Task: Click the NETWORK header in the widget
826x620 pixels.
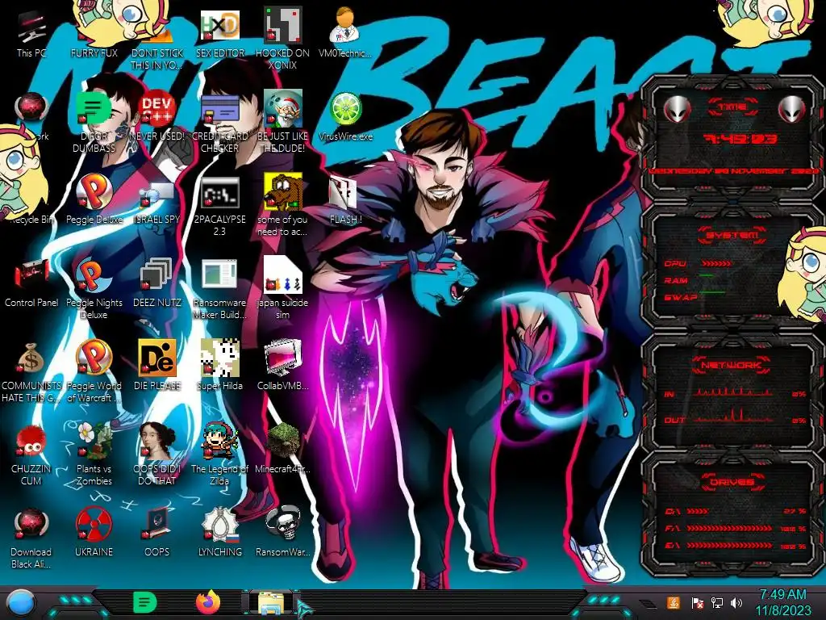Action: click(x=731, y=365)
